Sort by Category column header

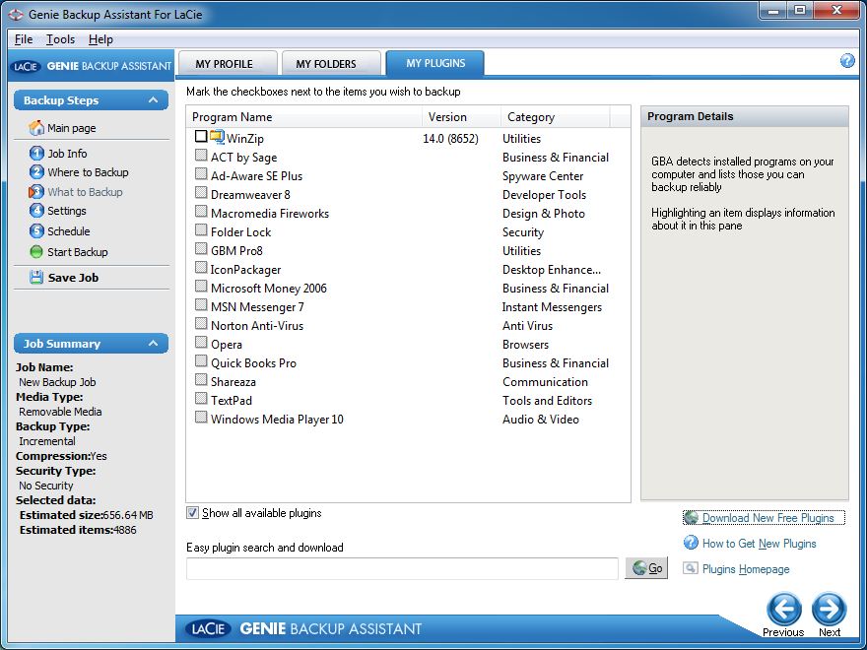pos(555,117)
